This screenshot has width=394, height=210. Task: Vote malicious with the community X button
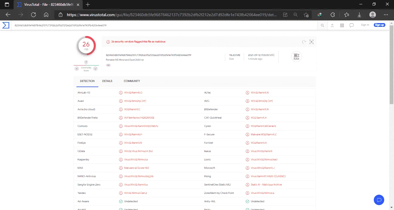[76, 69]
